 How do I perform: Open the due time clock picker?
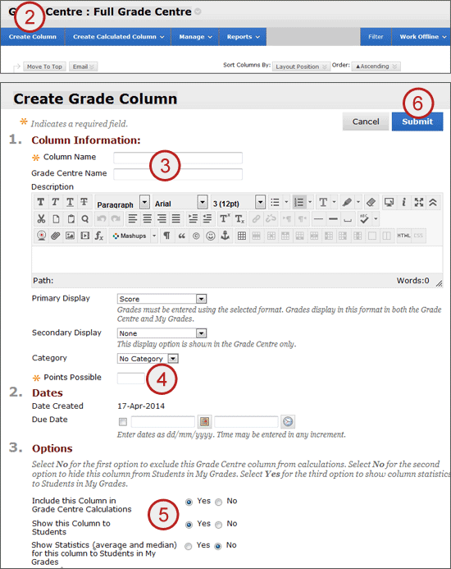288,421
